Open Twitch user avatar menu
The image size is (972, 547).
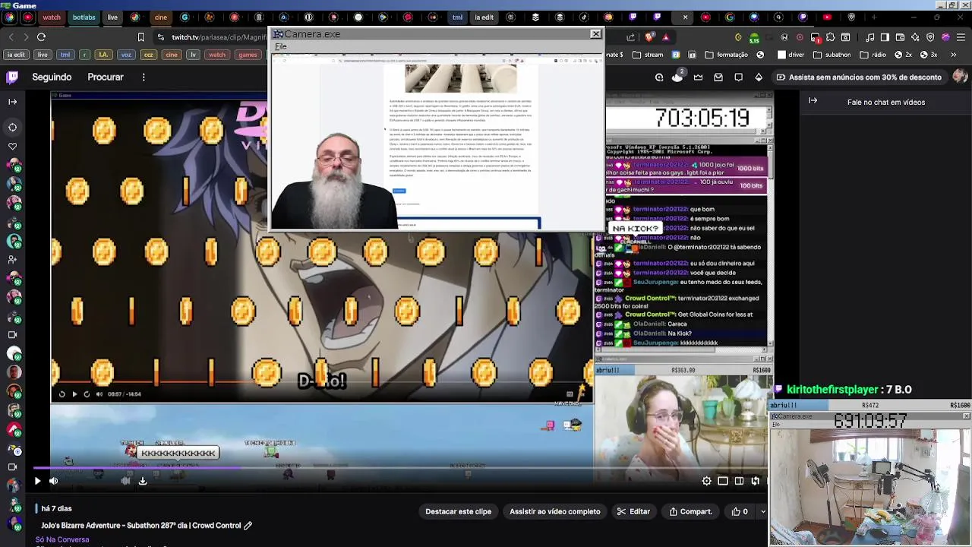[x=960, y=77]
